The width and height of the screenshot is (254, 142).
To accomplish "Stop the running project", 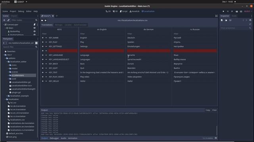I will (232, 11).
